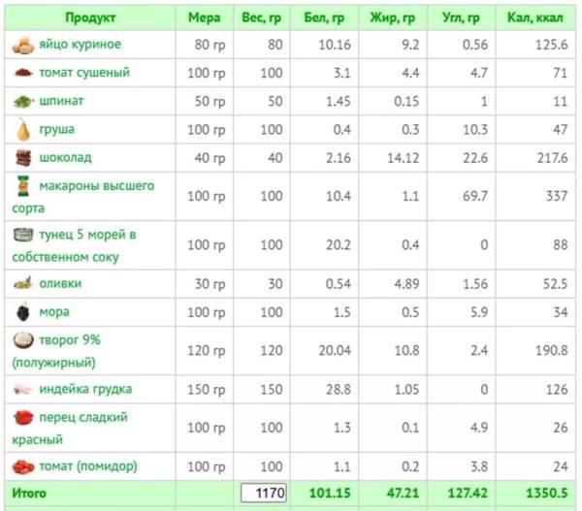The image size is (582, 511).
Task: Click the cottage cheese bowl icon
Action: (x=23, y=340)
